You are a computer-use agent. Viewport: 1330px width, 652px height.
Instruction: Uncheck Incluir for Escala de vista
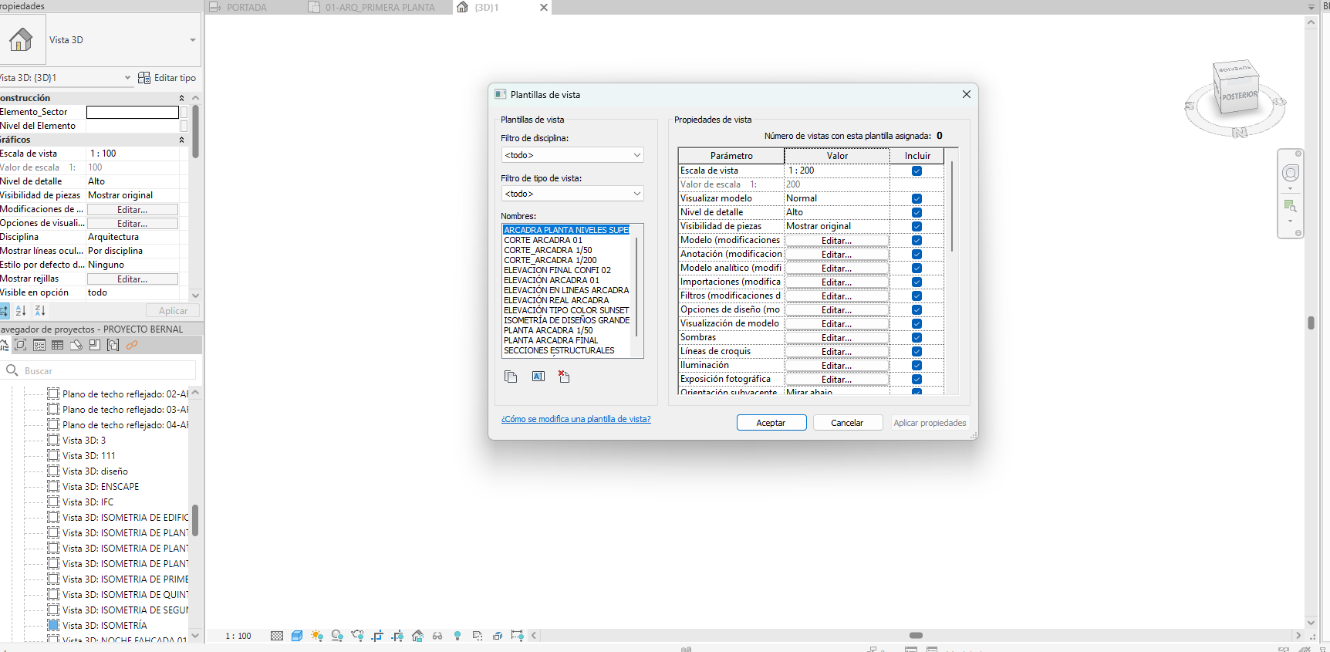click(x=916, y=171)
